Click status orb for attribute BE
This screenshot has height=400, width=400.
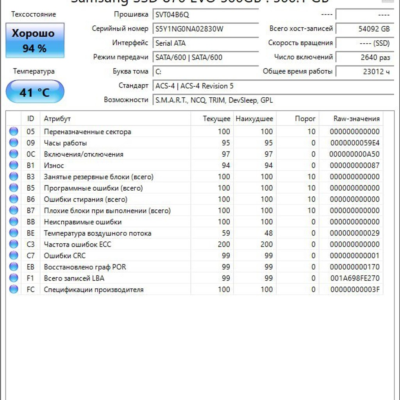coord(14,233)
